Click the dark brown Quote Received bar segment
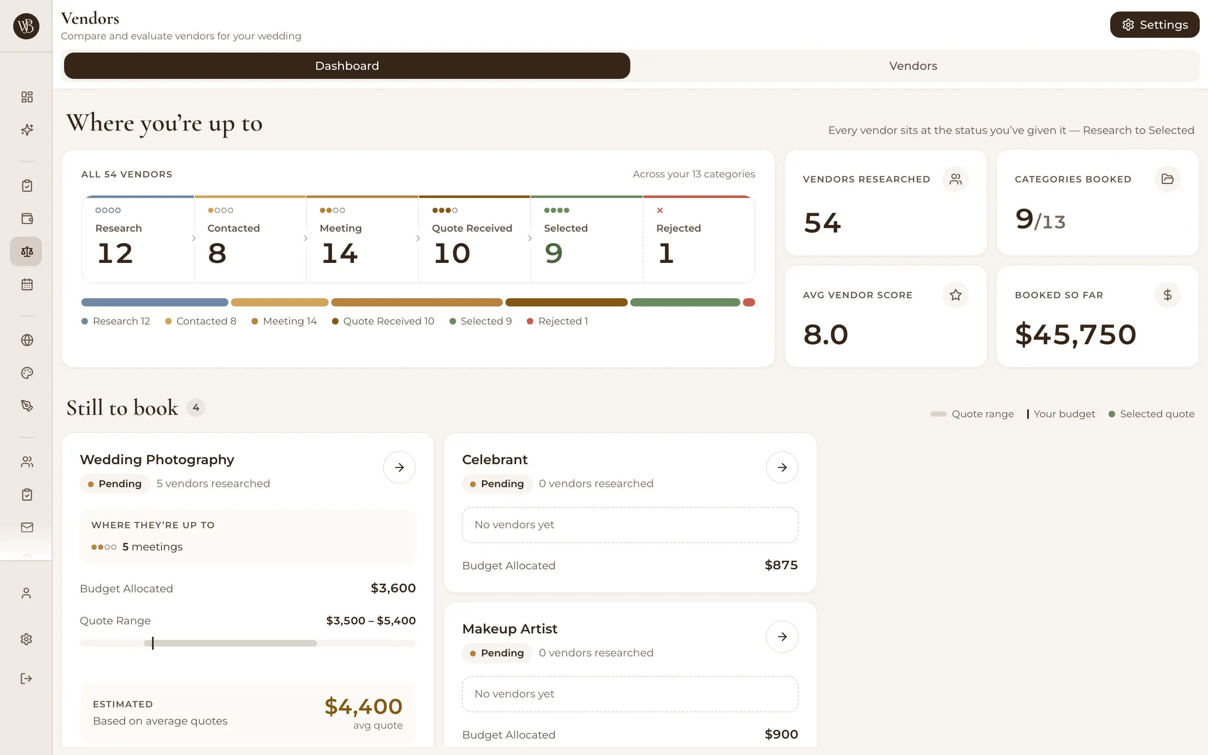 coord(566,302)
